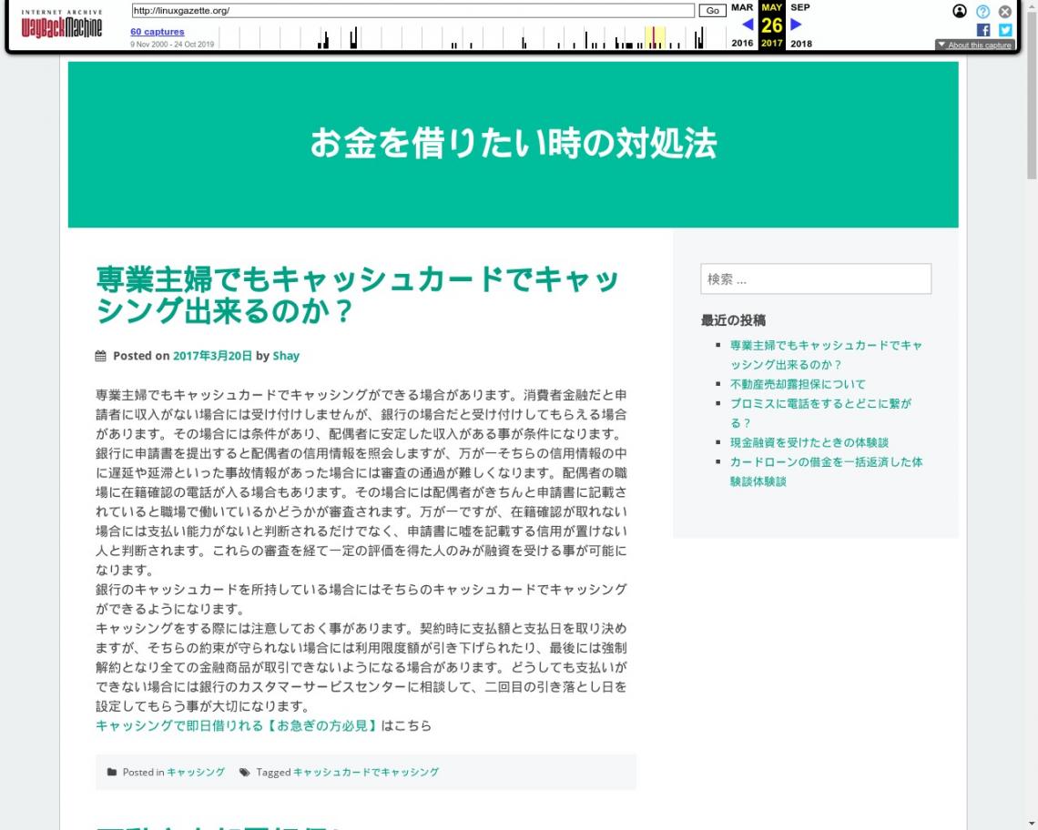Open sidebar recent post 専業主婦でもキャッシュカードで…
1038x830 pixels.
826,355
